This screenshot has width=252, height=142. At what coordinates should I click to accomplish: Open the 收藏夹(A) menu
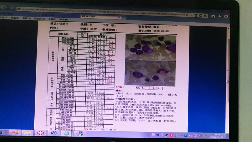(x=39, y=19)
